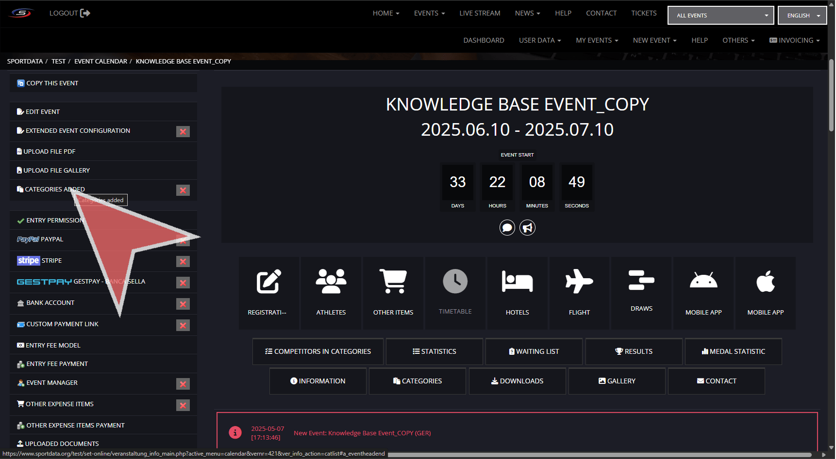The height and width of the screenshot is (459, 836).
Task: Click the megaphone announcement icon
Action: (527, 227)
